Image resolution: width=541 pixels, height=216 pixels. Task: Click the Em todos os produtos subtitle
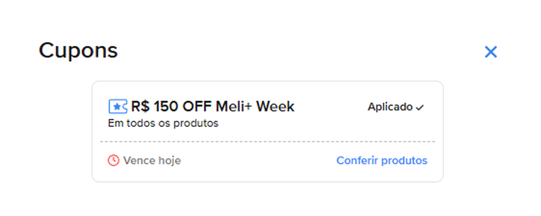click(163, 124)
